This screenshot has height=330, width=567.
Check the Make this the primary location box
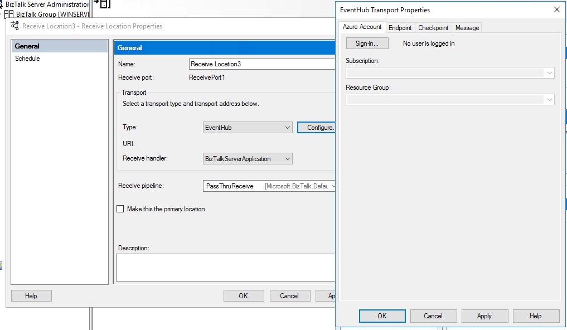click(x=120, y=209)
